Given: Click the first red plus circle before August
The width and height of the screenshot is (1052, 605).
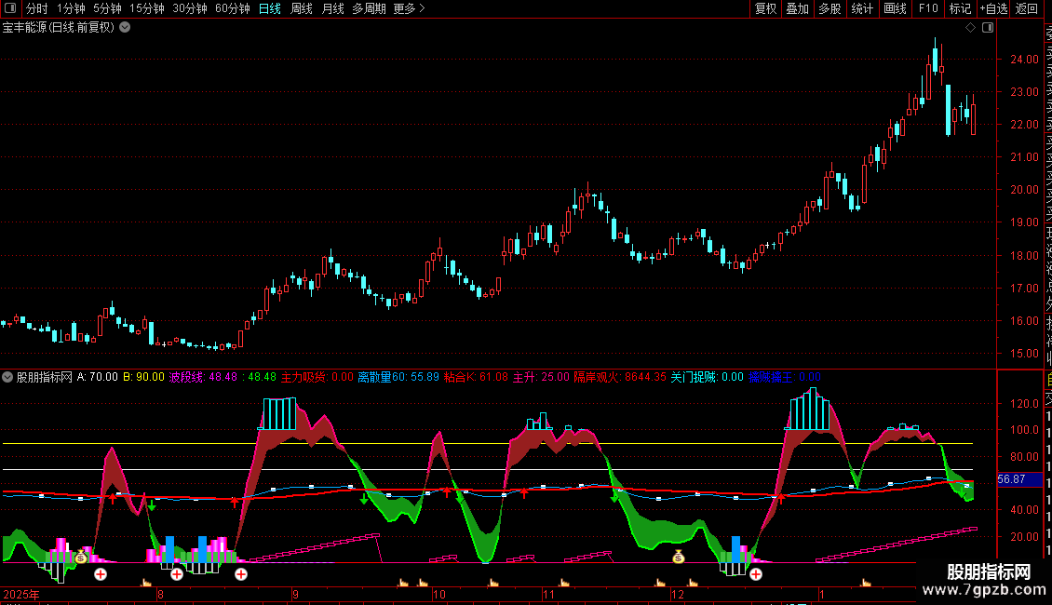Looking at the screenshot, I should (x=101, y=574).
